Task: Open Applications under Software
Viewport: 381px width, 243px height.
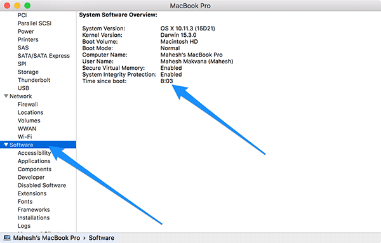Action: 34,161
